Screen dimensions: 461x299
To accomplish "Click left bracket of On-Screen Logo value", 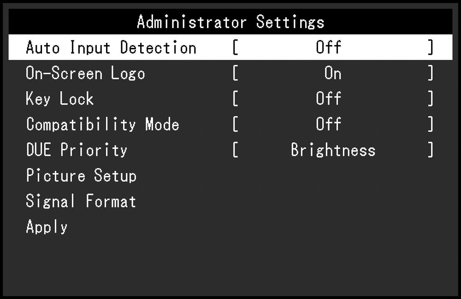I will [x=235, y=73].
